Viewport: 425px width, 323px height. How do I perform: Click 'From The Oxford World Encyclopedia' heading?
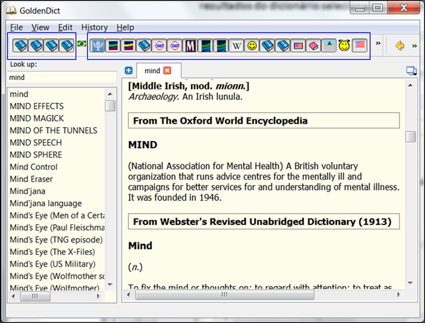tap(264, 121)
